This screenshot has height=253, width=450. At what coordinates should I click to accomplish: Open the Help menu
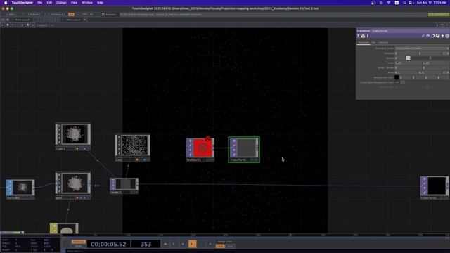click(x=100, y=3)
